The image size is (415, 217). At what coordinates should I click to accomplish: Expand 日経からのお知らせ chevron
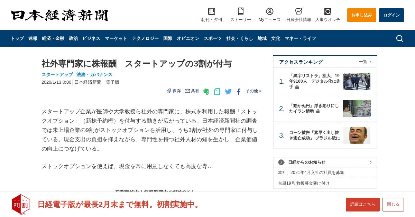[x=370, y=162]
